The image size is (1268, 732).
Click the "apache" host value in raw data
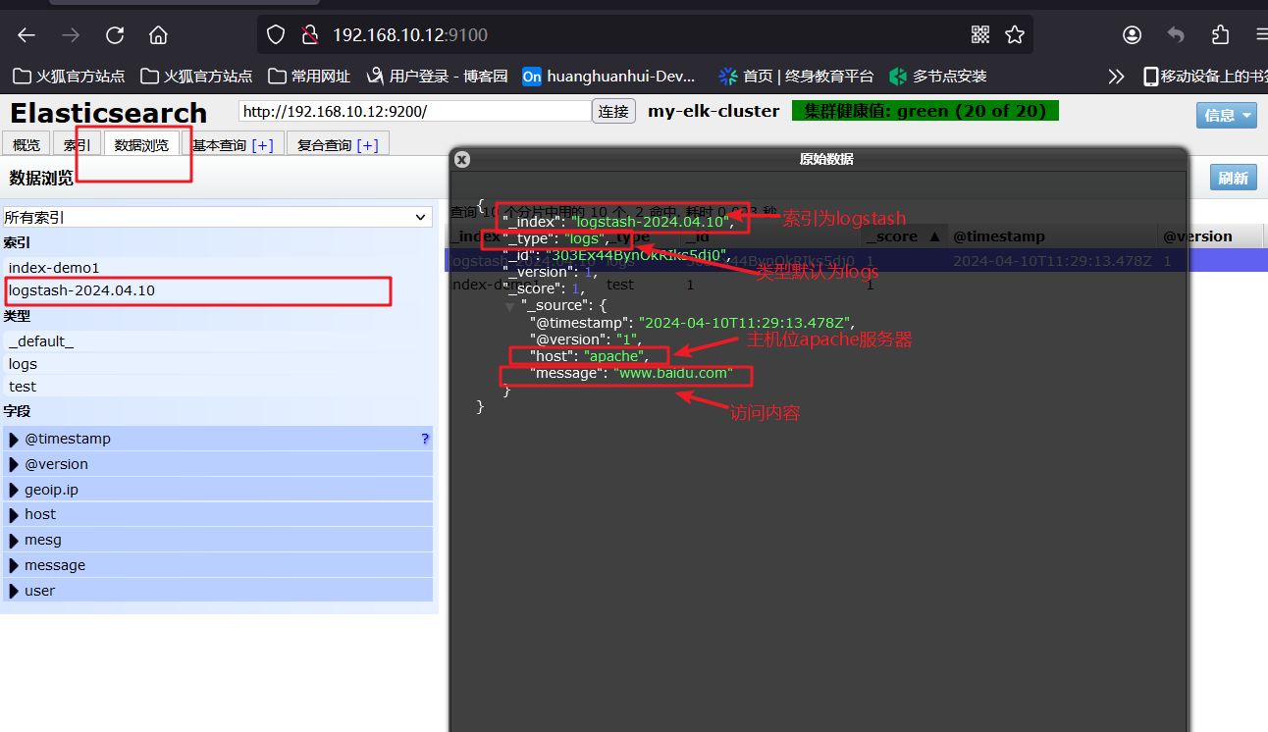615,355
